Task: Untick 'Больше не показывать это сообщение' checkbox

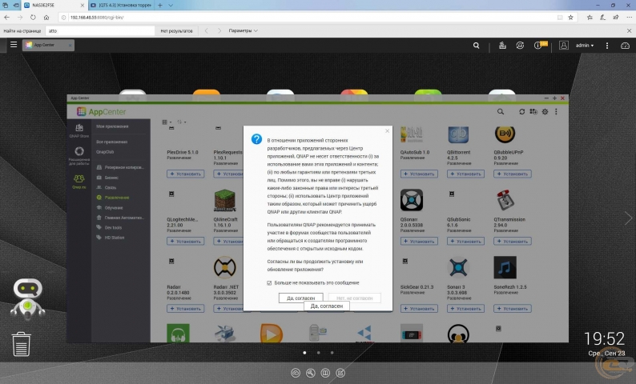Action: [x=269, y=282]
